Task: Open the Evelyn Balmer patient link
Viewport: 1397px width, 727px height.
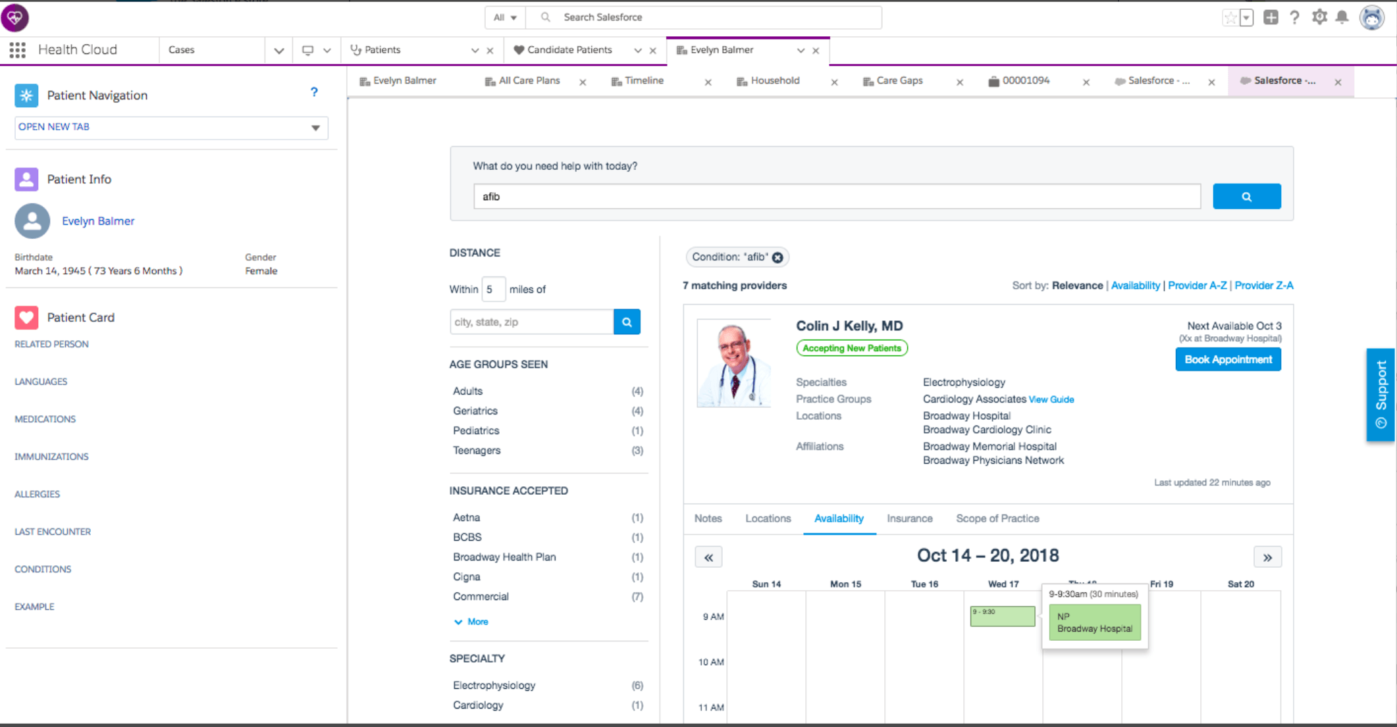Action: (x=98, y=221)
